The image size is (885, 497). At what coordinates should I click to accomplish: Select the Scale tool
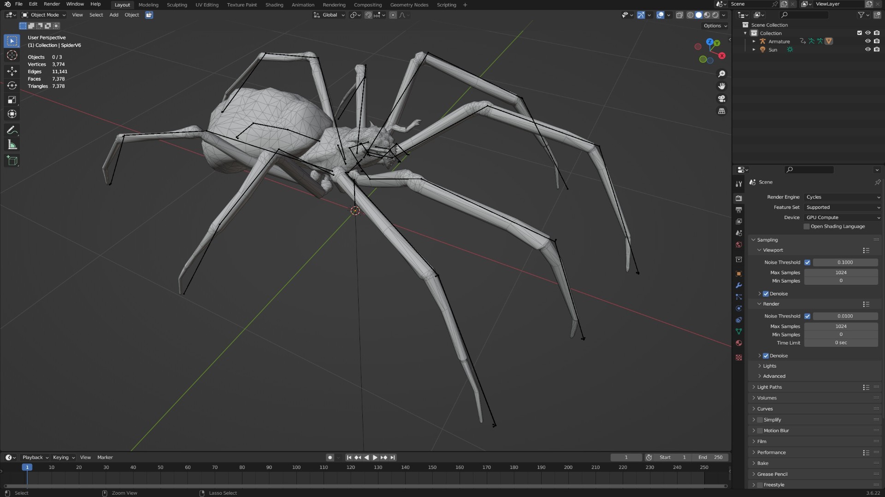tap(12, 100)
